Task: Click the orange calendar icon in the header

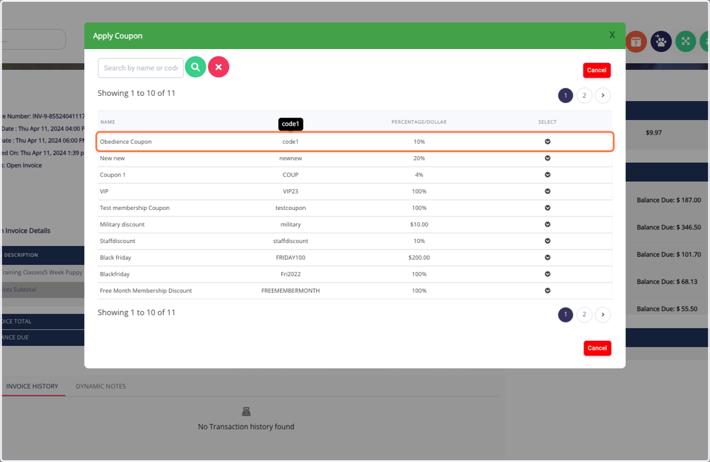Action: [x=636, y=41]
